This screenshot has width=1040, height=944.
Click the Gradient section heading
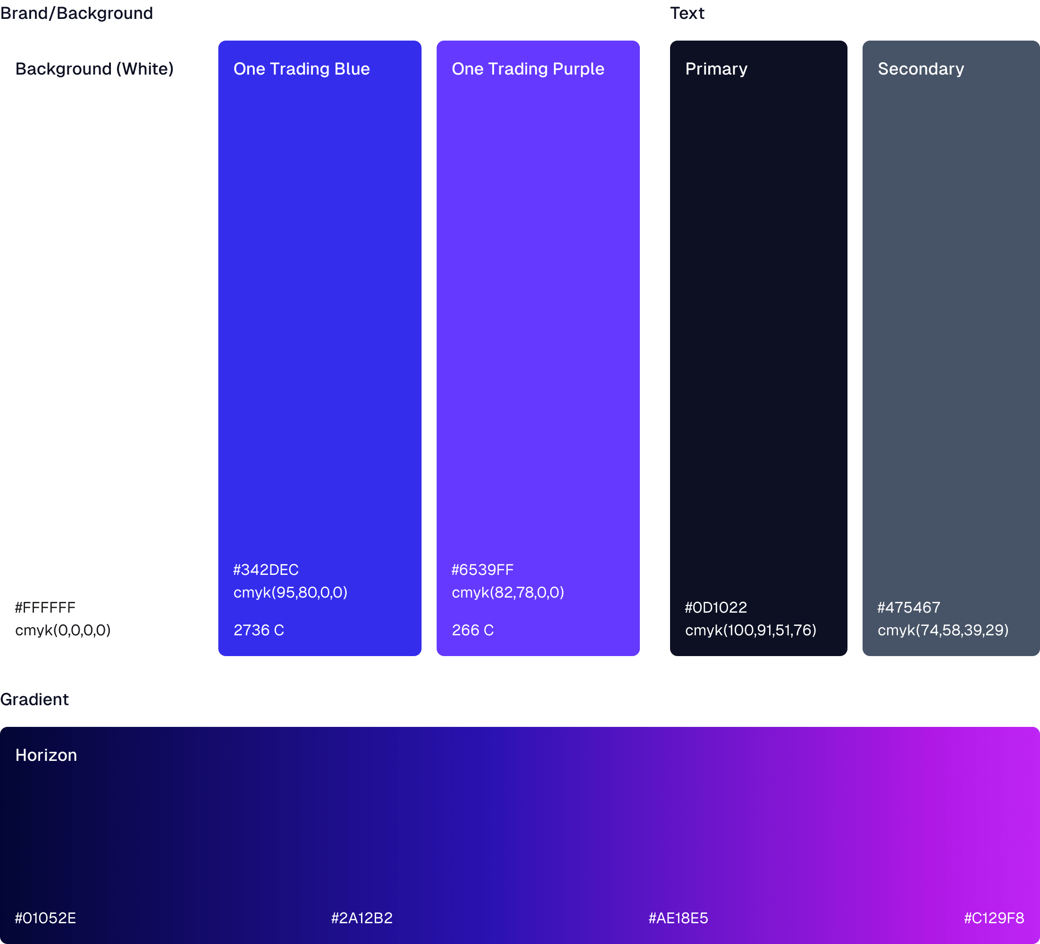coord(34,700)
